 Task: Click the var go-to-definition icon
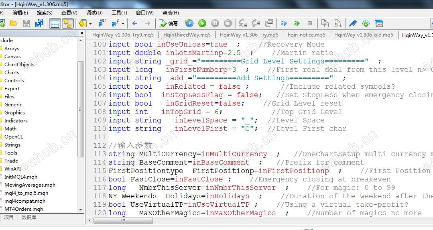(x=102, y=23)
